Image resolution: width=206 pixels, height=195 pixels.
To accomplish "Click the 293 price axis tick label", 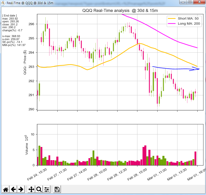I will click(31, 67).
